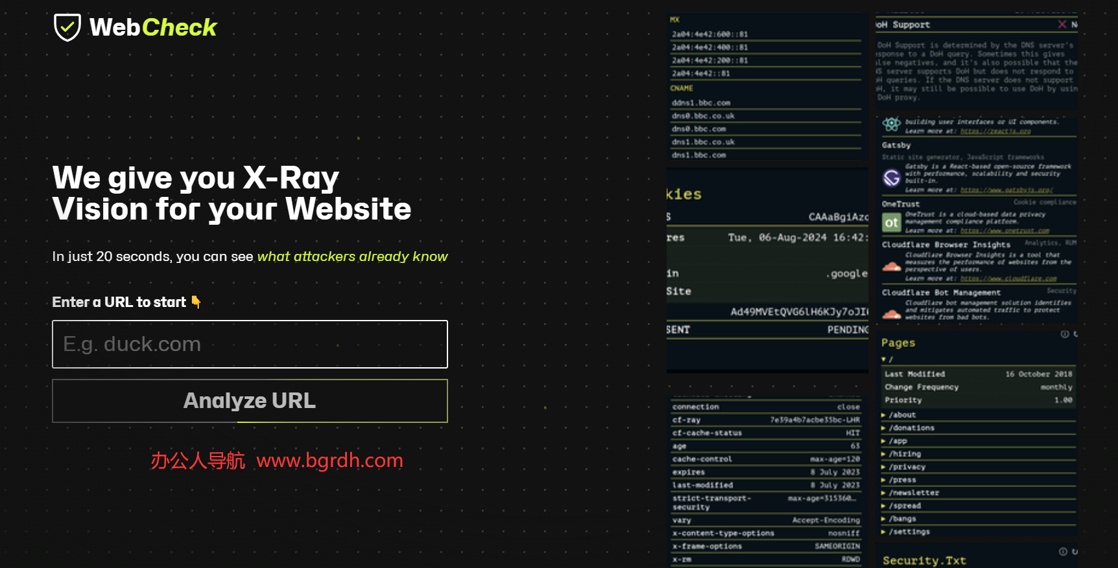The width and height of the screenshot is (1118, 568).
Task: Click the info icon on Pages card
Action: [x=1064, y=334]
